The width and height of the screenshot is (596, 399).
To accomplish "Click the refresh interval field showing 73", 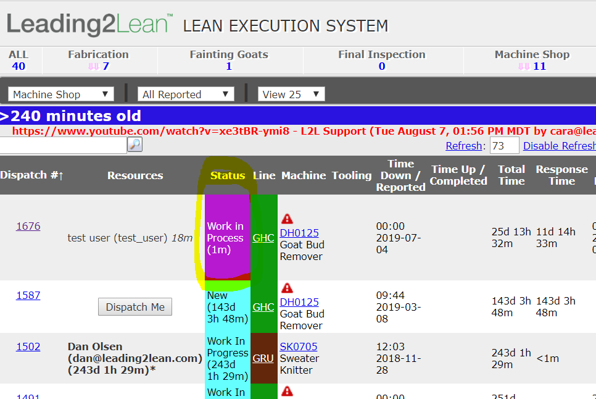I will click(x=505, y=146).
